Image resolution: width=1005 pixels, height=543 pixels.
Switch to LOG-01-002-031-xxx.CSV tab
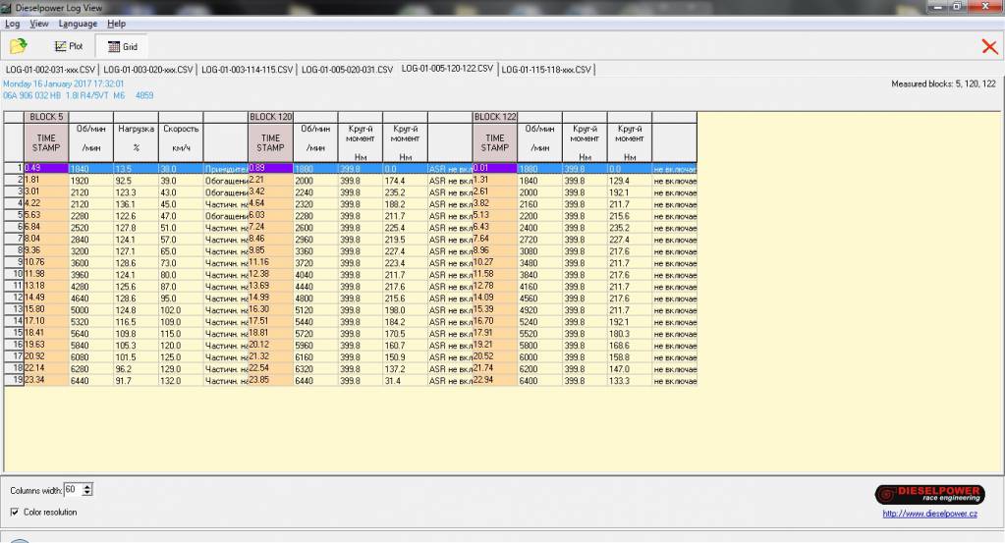pyautogui.click(x=50, y=70)
